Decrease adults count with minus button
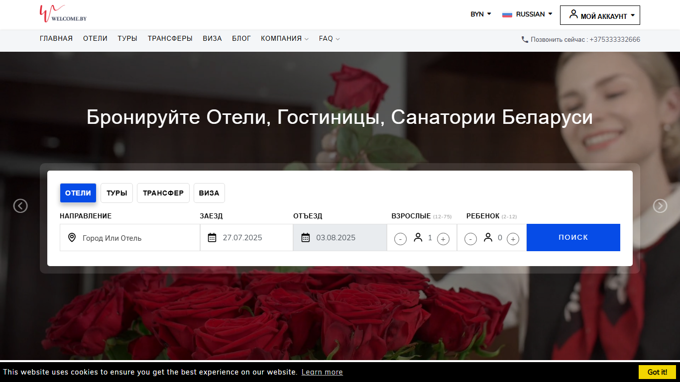Viewport: 680px width, 382px height. click(400, 239)
